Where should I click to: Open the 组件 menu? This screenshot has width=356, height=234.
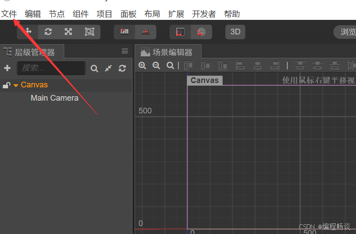point(81,14)
